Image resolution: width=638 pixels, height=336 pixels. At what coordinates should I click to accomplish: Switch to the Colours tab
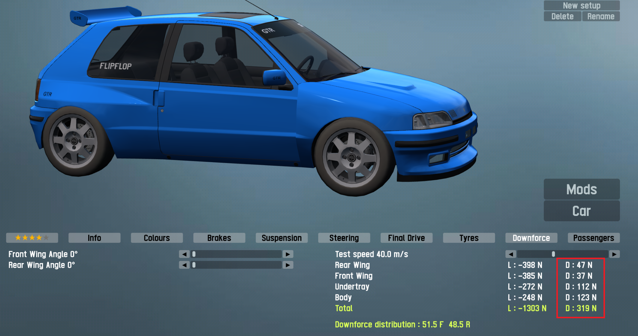(x=157, y=238)
